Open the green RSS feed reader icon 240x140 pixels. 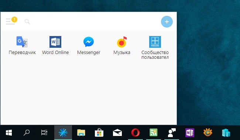[154, 133]
